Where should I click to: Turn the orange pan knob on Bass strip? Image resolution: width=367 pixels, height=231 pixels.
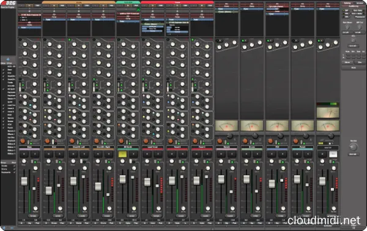[x=23, y=141]
